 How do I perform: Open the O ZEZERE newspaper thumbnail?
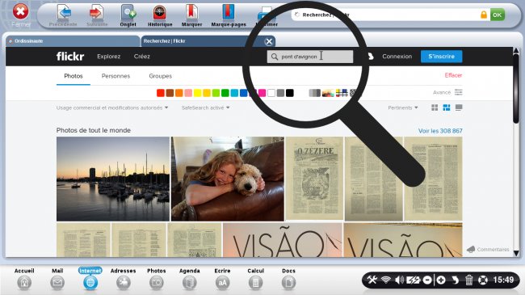coord(314,179)
